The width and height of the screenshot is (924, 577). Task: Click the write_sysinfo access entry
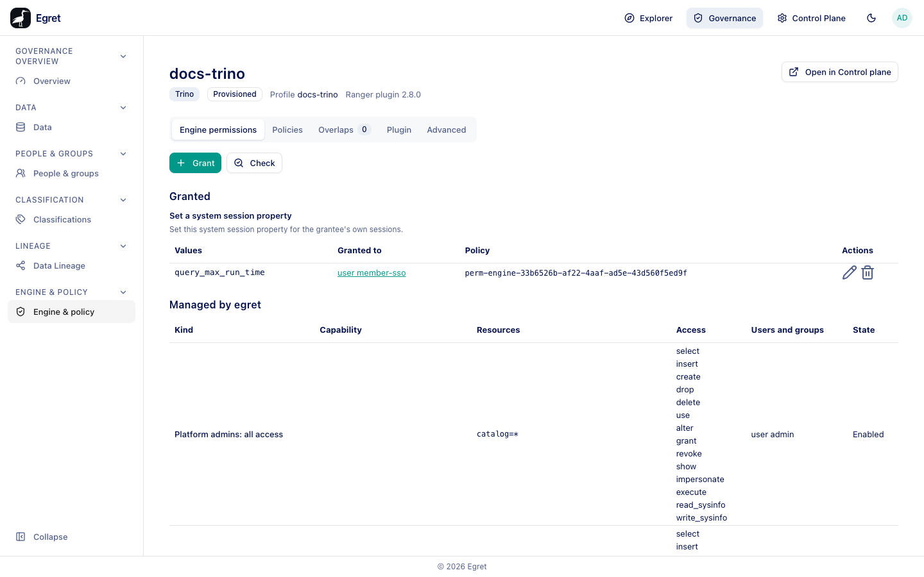coord(701,518)
